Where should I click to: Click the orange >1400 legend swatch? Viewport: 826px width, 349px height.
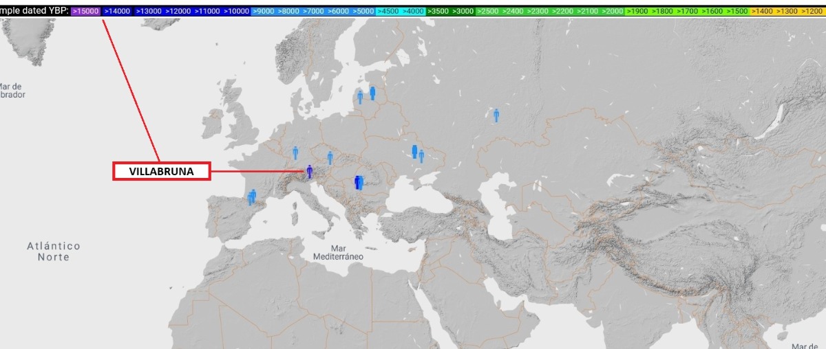[763, 12]
